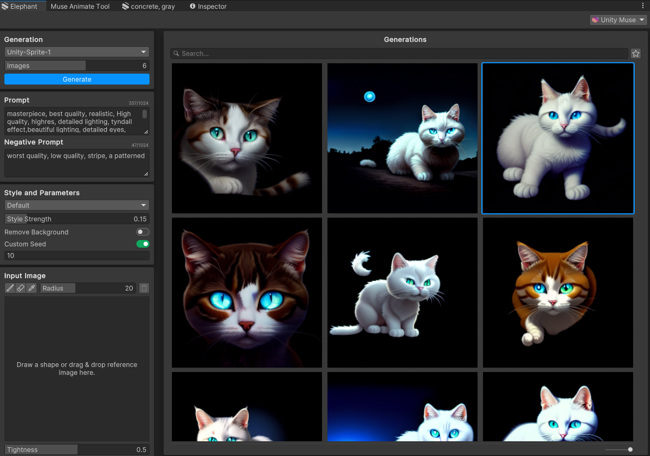Switch to the Muse Animate Tool tab
650x456 pixels.
point(80,6)
